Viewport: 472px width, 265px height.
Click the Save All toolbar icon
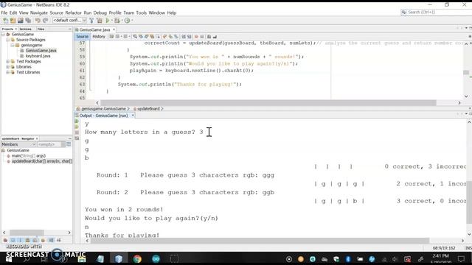(28, 21)
